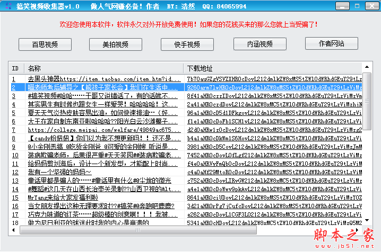Select row 1 去黑头神器 taobao link
The image size is (381, 252).
click(x=100, y=79)
